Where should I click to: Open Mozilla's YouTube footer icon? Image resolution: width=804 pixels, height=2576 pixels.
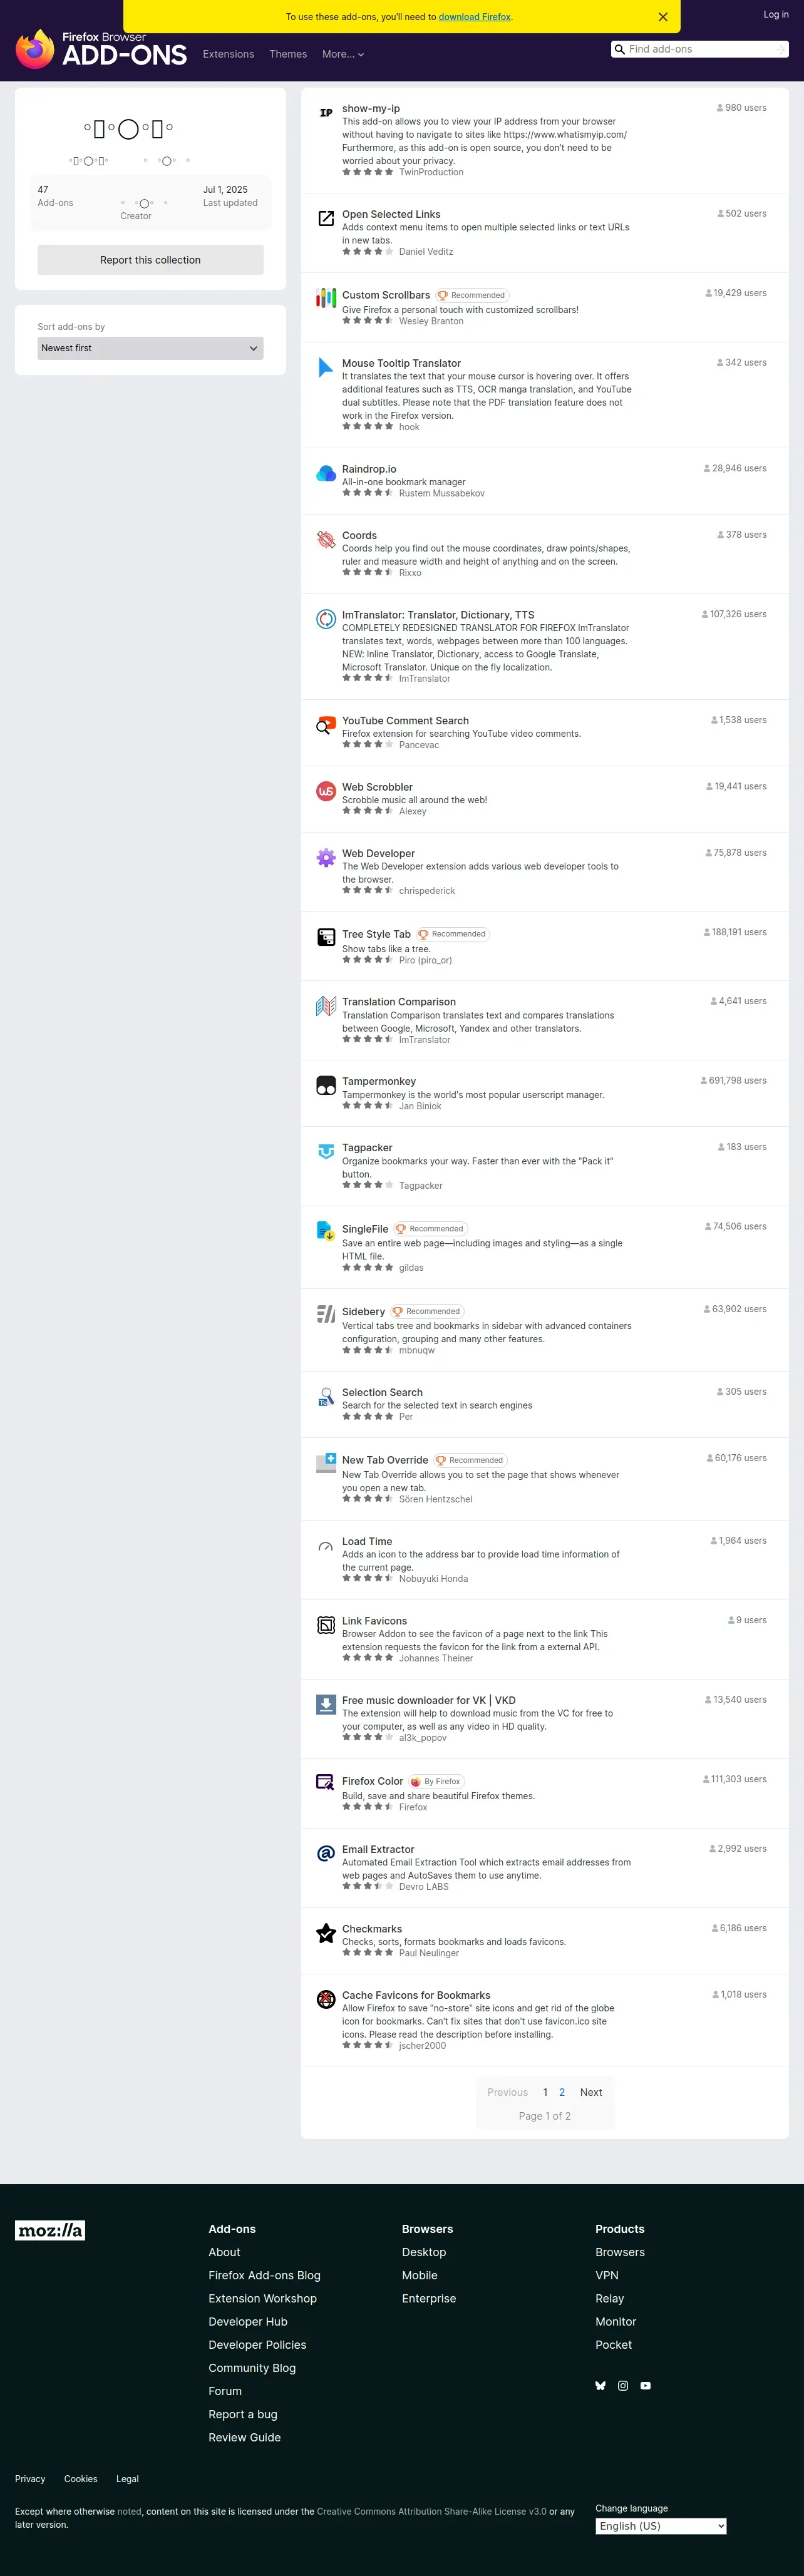click(646, 2385)
